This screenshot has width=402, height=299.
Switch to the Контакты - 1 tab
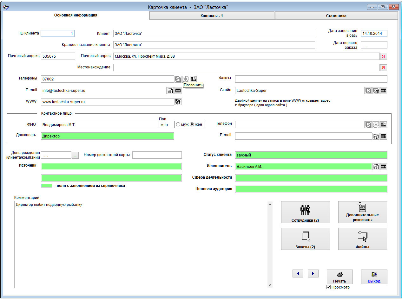click(x=212, y=16)
